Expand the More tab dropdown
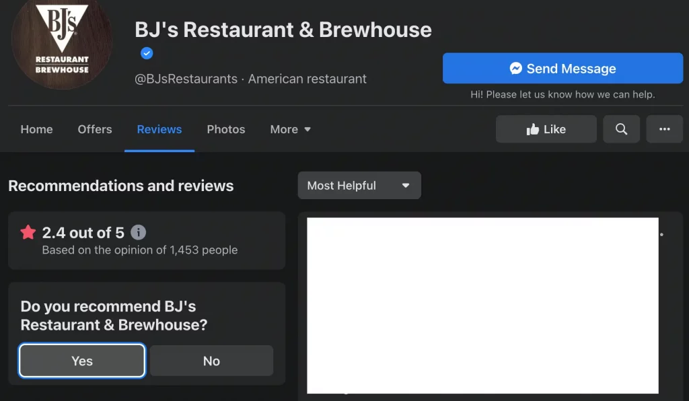The height and width of the screenshot is (401, 689). (291, 129)
